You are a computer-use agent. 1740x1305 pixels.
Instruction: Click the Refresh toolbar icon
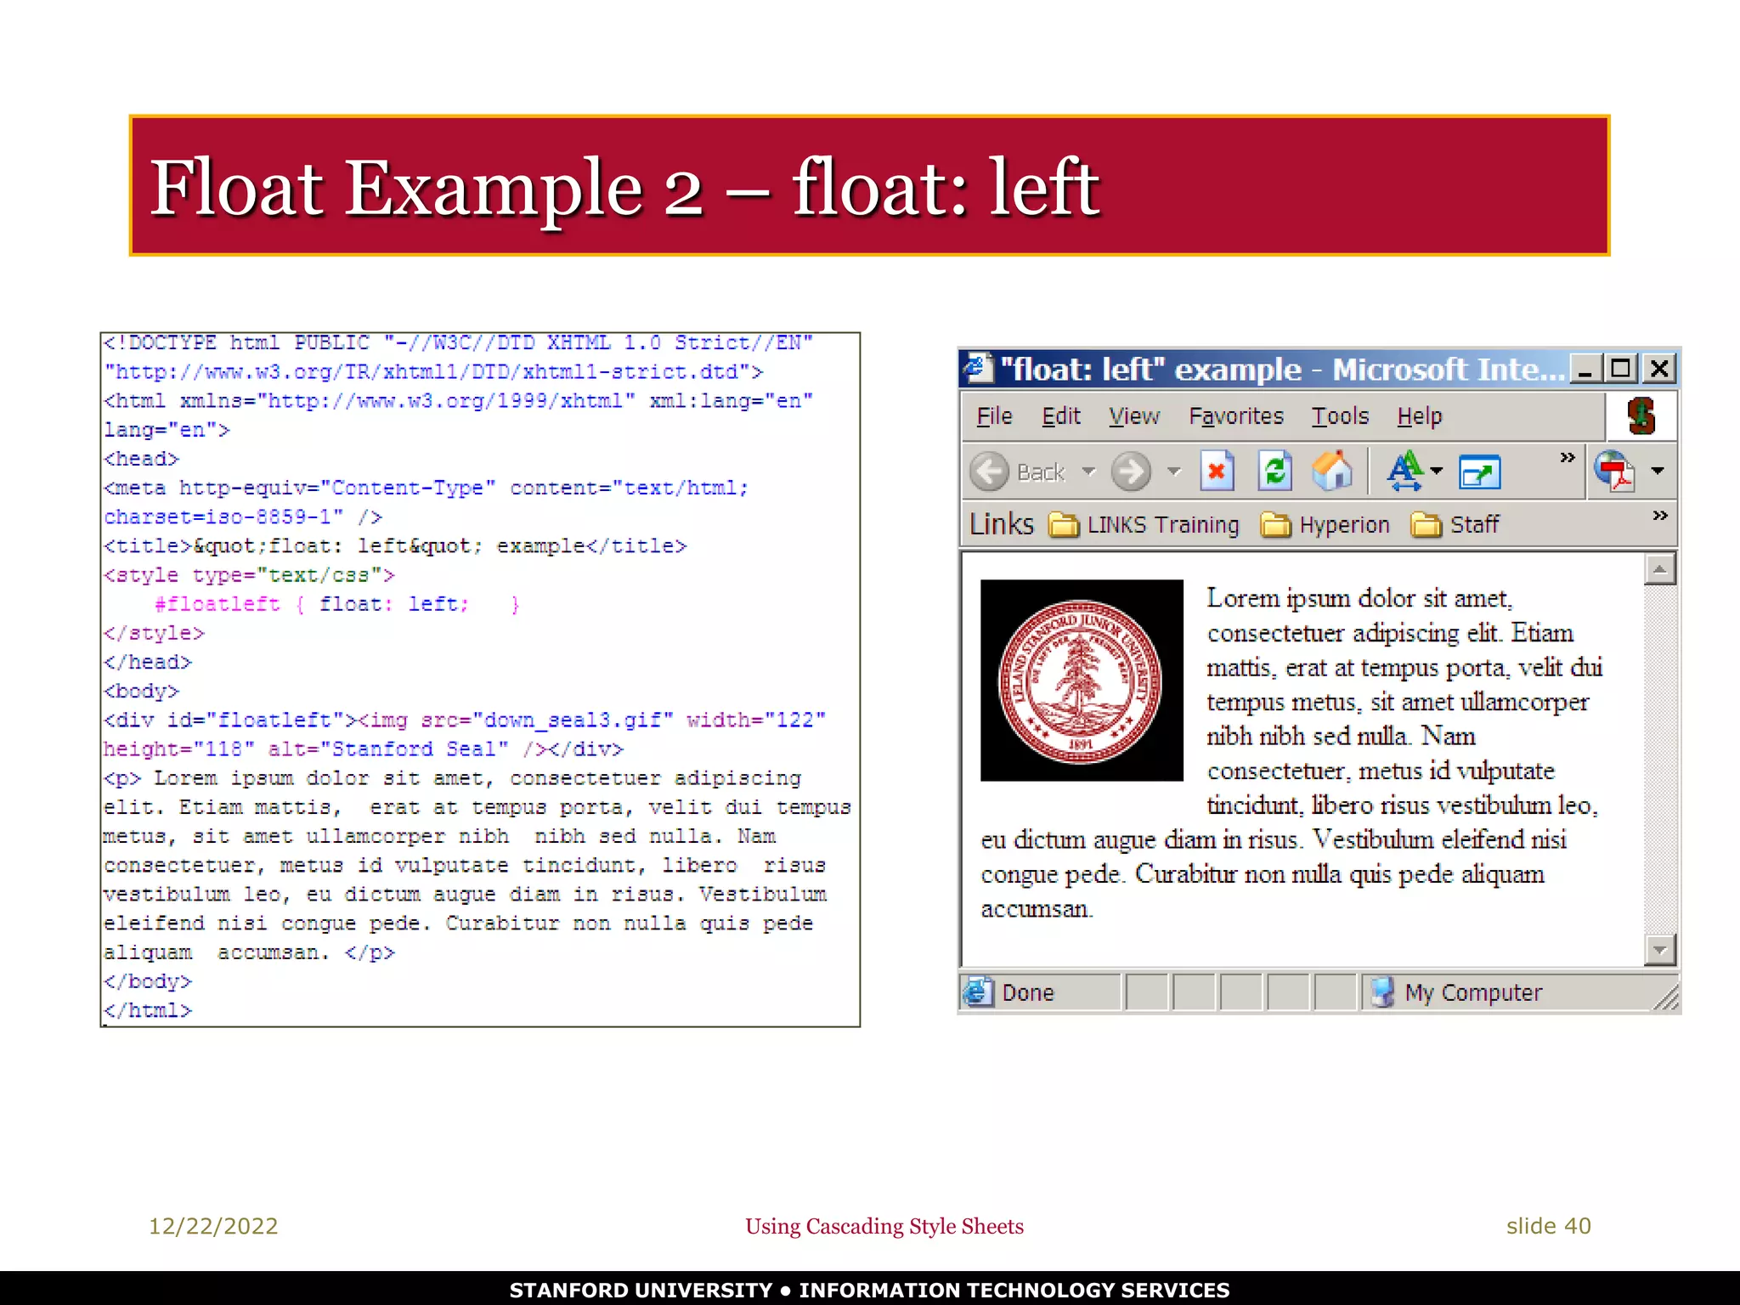[1274, 471]
